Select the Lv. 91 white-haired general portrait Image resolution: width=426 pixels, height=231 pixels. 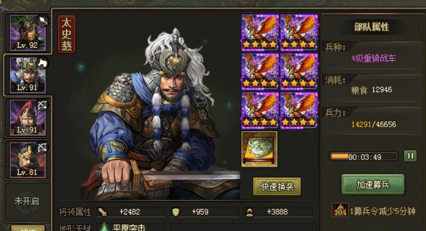coord(27,75)
